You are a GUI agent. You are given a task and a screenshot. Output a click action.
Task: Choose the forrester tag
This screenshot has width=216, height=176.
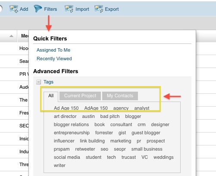click(x=104, y=133)
